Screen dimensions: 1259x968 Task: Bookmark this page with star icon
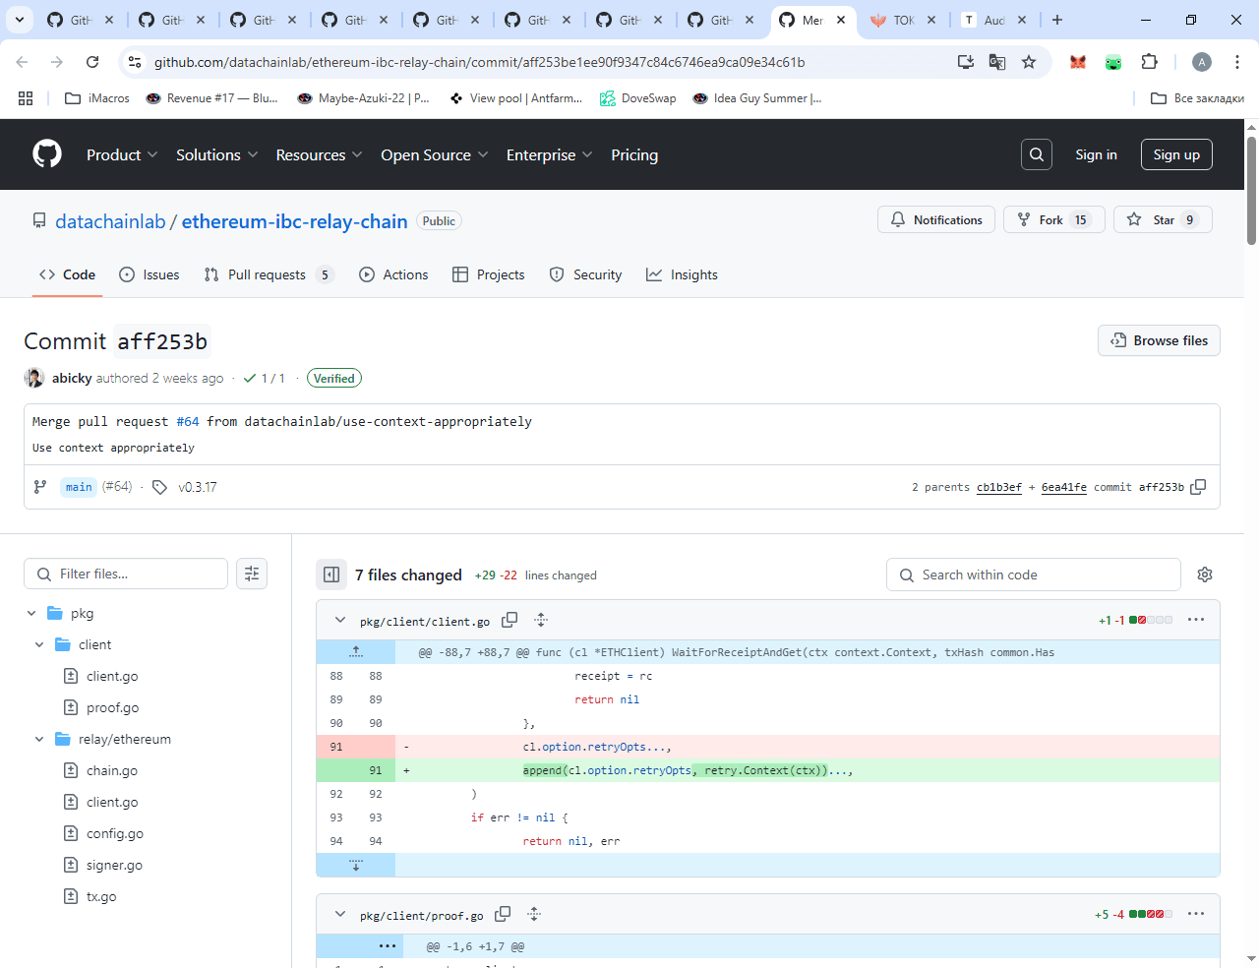coord(1029,62)
